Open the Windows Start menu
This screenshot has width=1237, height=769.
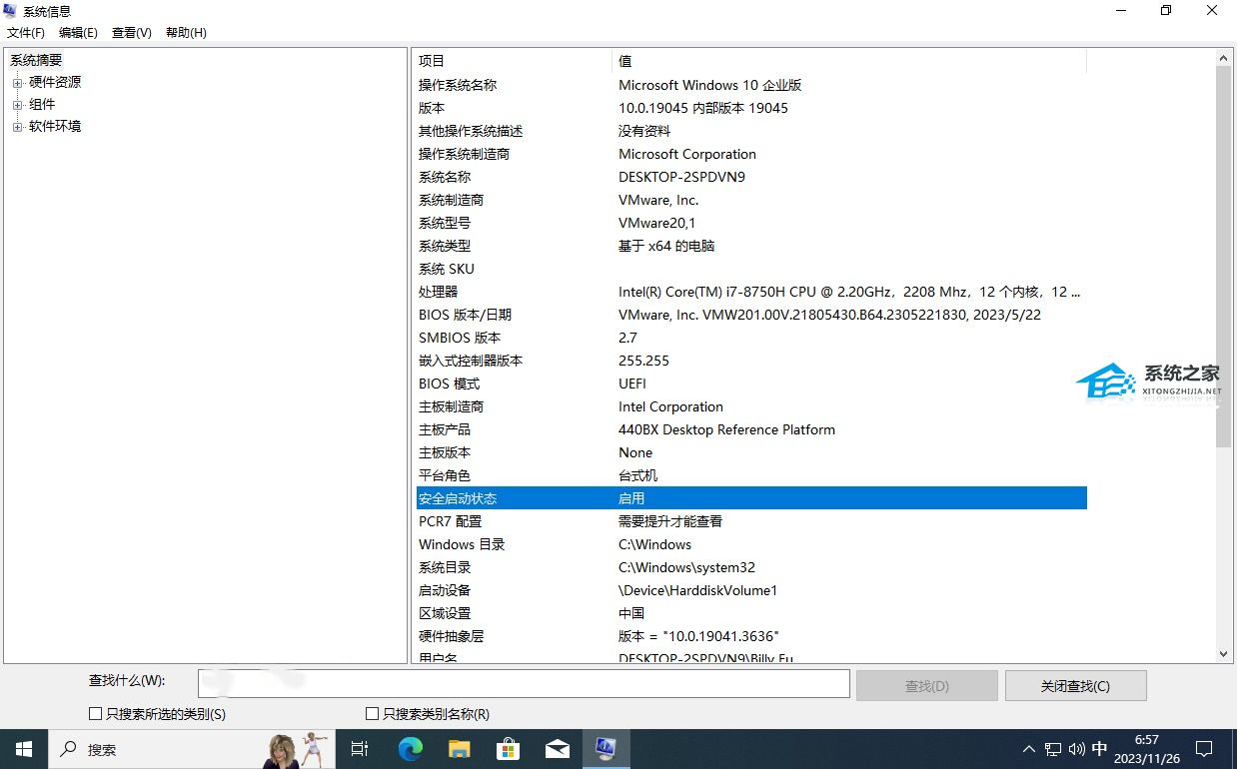pyautogui.click(x=23, y=749)
